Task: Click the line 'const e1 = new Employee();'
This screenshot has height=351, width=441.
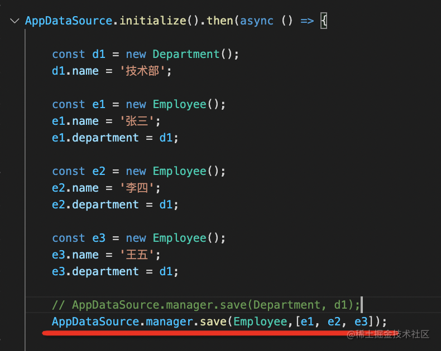Action: click(138, 104)
